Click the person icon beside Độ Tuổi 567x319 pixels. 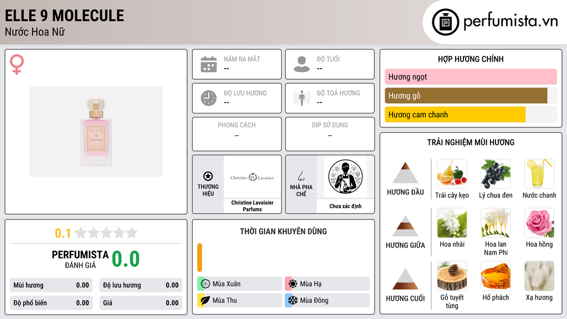(x=302, y=64)
